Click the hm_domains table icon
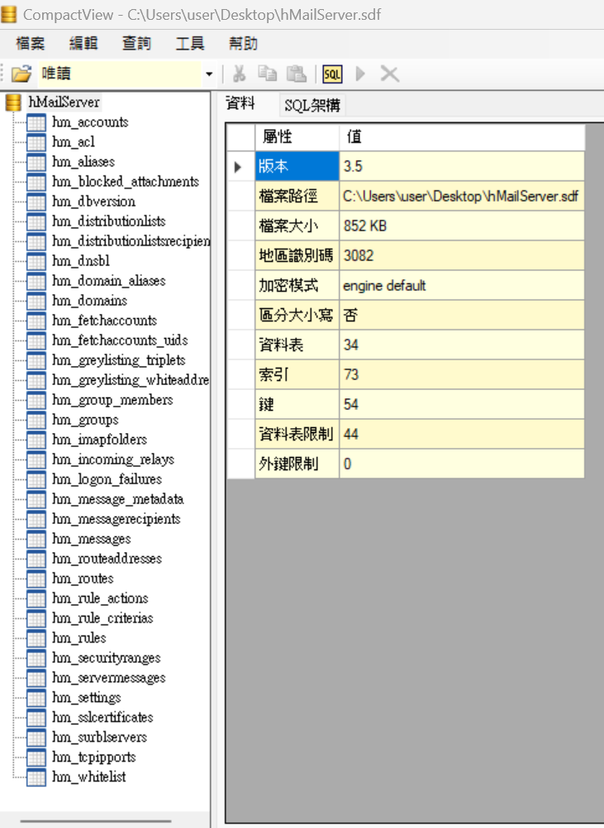604x828 pixels. click(36, 301)
